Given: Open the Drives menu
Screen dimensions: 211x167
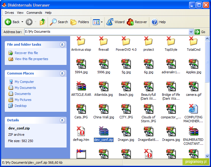Looking at the screenshot, I should click(9, 13).
